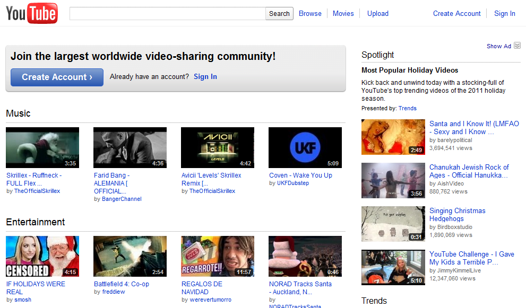
Task: Click inside the search input field
Action: point(167,13)
